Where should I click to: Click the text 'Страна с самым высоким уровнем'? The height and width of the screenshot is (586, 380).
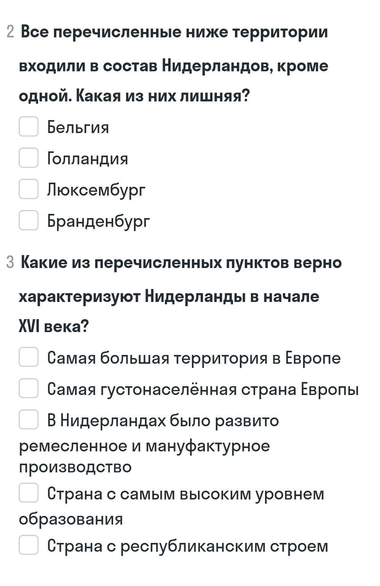[185, 494]
